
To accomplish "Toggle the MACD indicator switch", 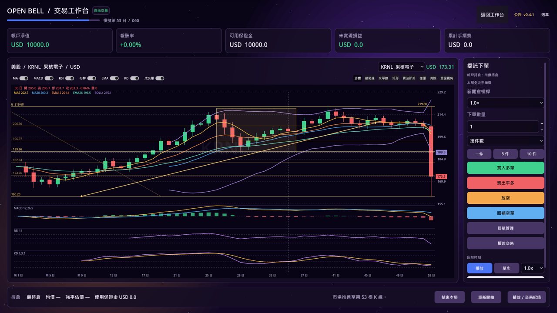I will (49, 78).
